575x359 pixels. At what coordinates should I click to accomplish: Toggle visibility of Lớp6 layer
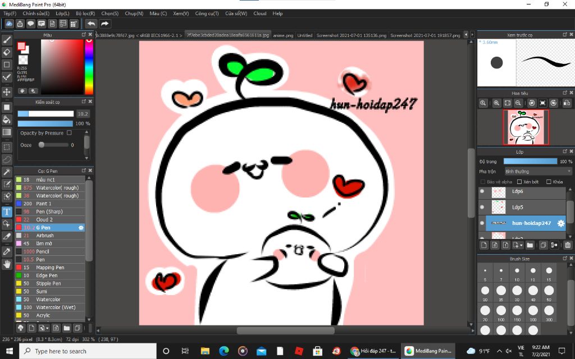coord(482,191)
